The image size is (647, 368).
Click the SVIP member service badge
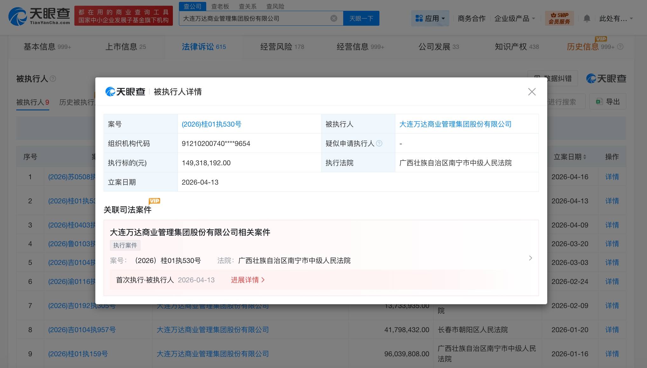pyautogui.click(x=559, y=18)
